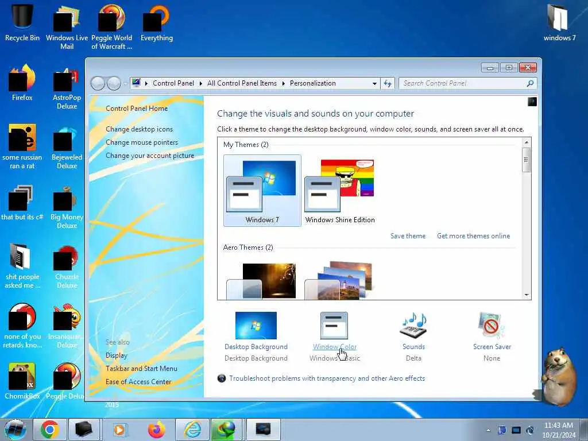Click the refresh button beside address bar
Image resolution: width=588 pixels, height=441 pixels.
388,83
